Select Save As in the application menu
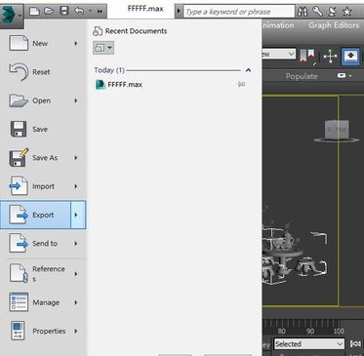Image resolution: width=364 pixels, height=356 pixels. click(x=44, y=158)
